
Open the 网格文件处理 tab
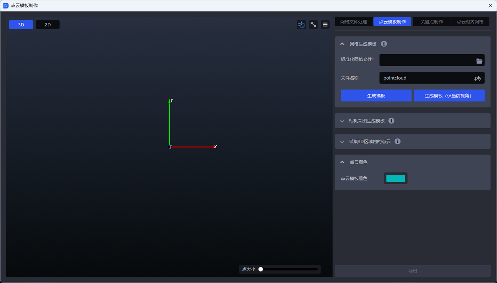(353, 22)
